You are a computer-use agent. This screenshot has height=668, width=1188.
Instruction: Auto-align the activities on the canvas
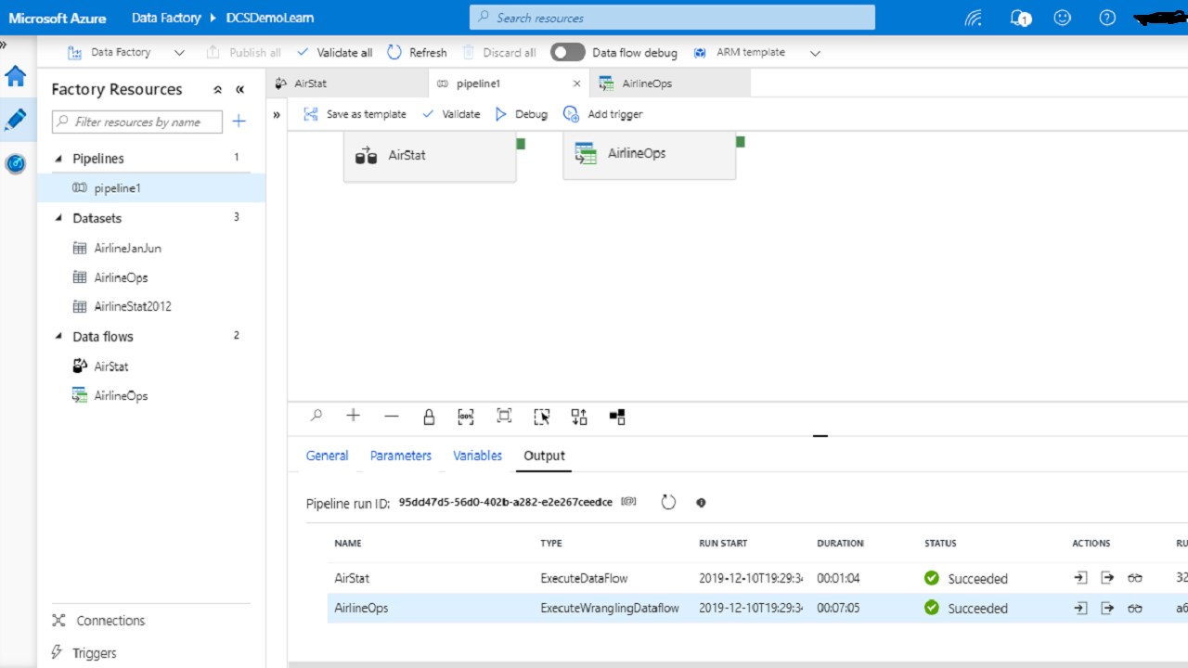[579, 417]
